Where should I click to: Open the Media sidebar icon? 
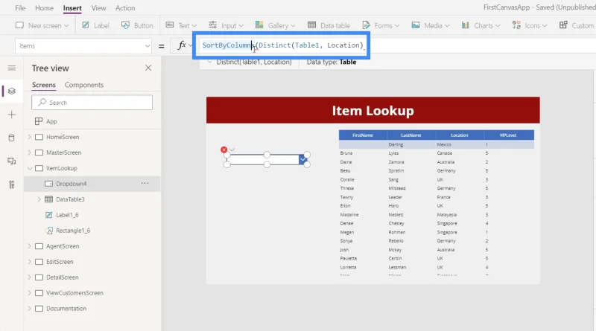coord(12,161)
